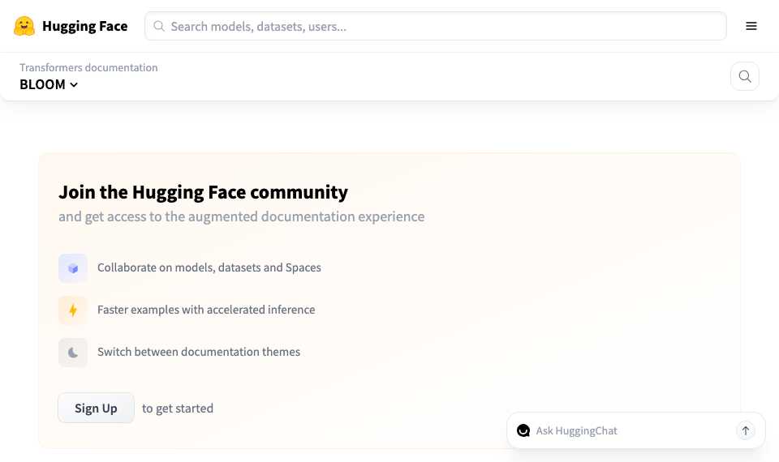The image size is (779, 462).
Task: Click the lightning bolt icon for accelerated inference
Action: coord(73,310)
